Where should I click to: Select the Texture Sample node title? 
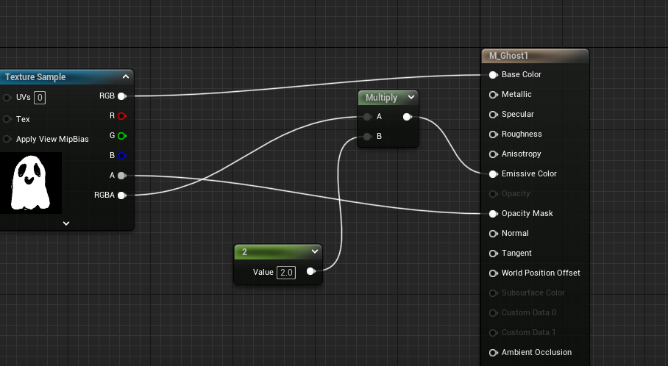tap(35, 77)
